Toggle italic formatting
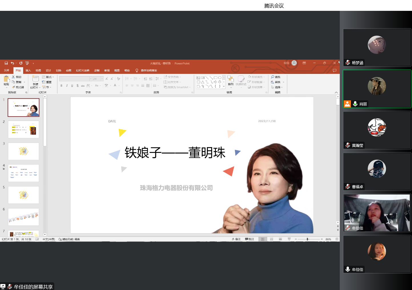Screen dimensions: 412x290 point(67,86)
